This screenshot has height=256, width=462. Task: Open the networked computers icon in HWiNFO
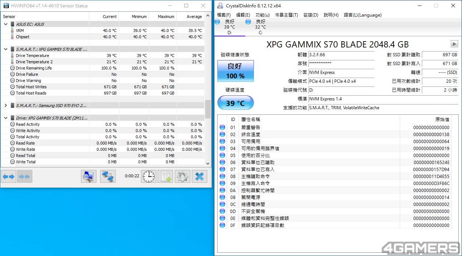pos(107,177)
